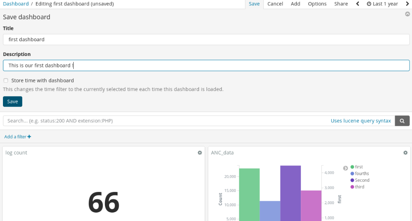Toggle the chart legend arrow icon
The width and height of the screenshot is (412, 221).
tap(345, 168)
